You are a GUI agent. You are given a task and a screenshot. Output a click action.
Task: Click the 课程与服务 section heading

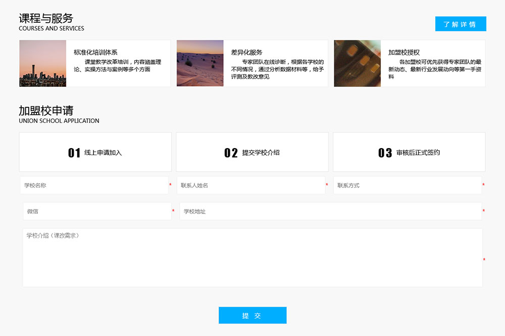click(x=46, y=19)
